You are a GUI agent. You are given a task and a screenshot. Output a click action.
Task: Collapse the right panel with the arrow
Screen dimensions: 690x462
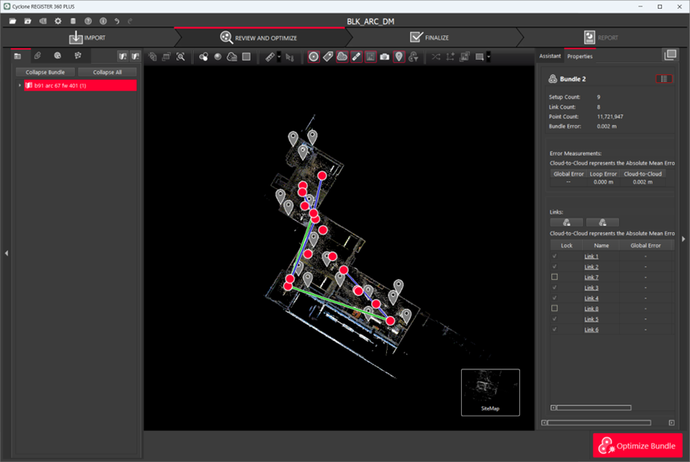(683, 239)
